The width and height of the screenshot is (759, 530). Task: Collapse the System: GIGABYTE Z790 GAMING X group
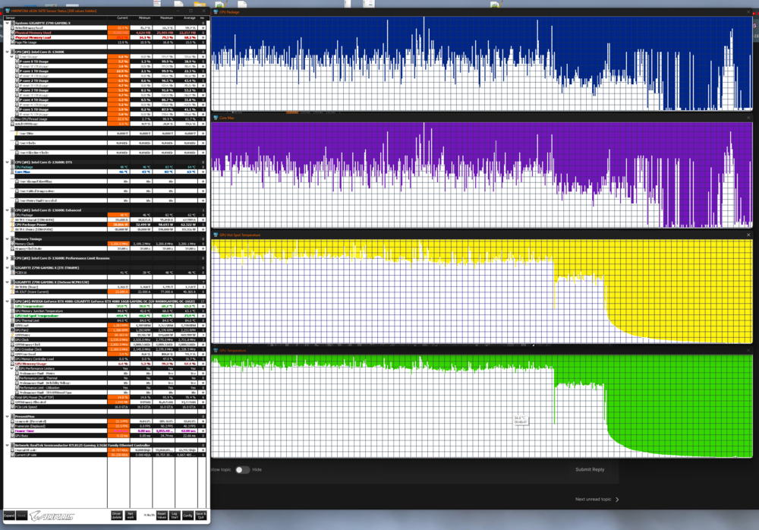[7, 23]
